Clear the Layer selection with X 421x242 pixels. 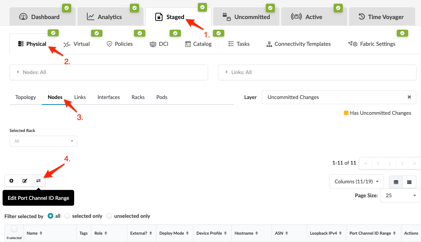pyautogui.click(x=409, y=97)
